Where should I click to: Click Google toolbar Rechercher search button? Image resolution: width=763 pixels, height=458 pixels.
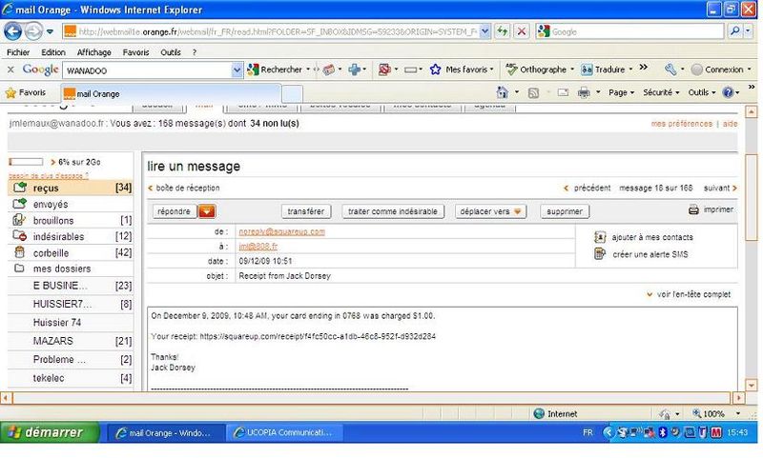pos(275,70)
